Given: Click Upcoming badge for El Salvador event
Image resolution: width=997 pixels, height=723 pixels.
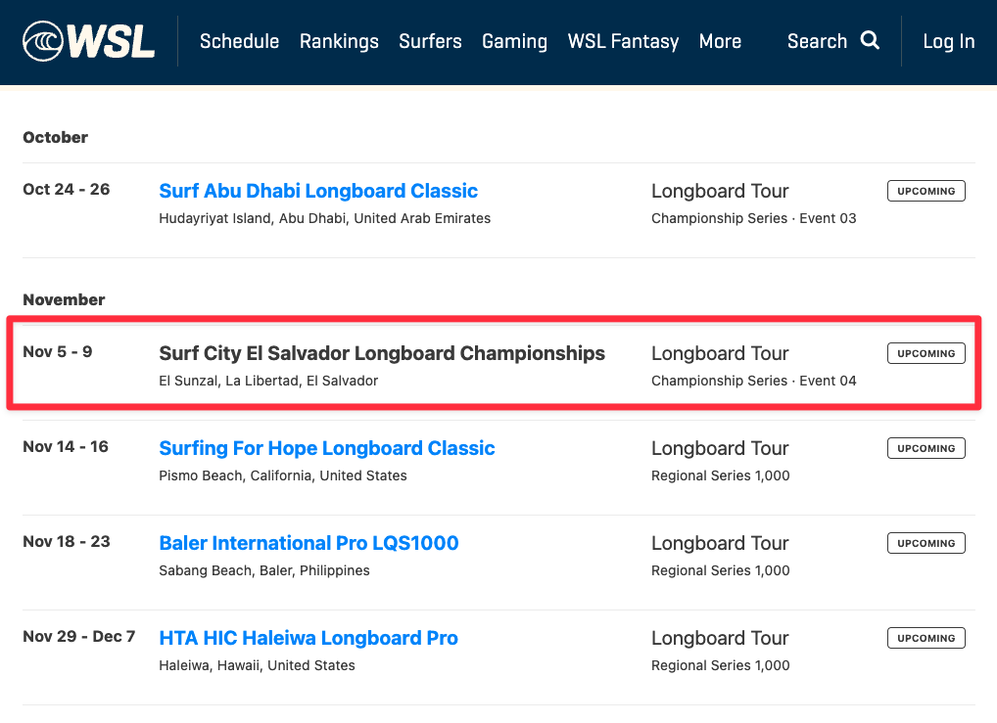Looking at the screenshot, I should (926, 353).
